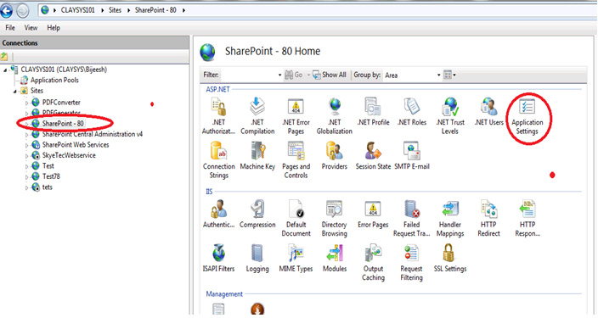The height and width of the screenshot is (318, 598).
Task: Open Handler Mappings feature
Action: [x=450, y=219]
